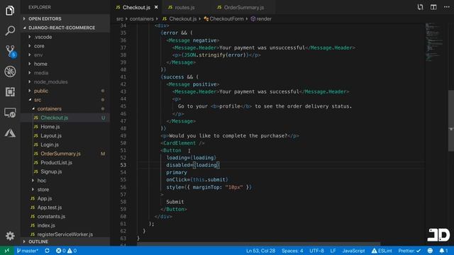Synchronize changes from the status bar

[x=47, y=251]
